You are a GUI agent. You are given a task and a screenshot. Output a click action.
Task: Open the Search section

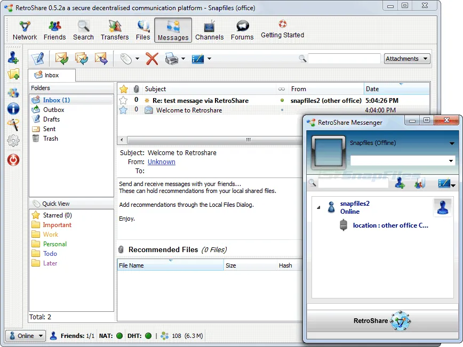[x=83, y=30]
